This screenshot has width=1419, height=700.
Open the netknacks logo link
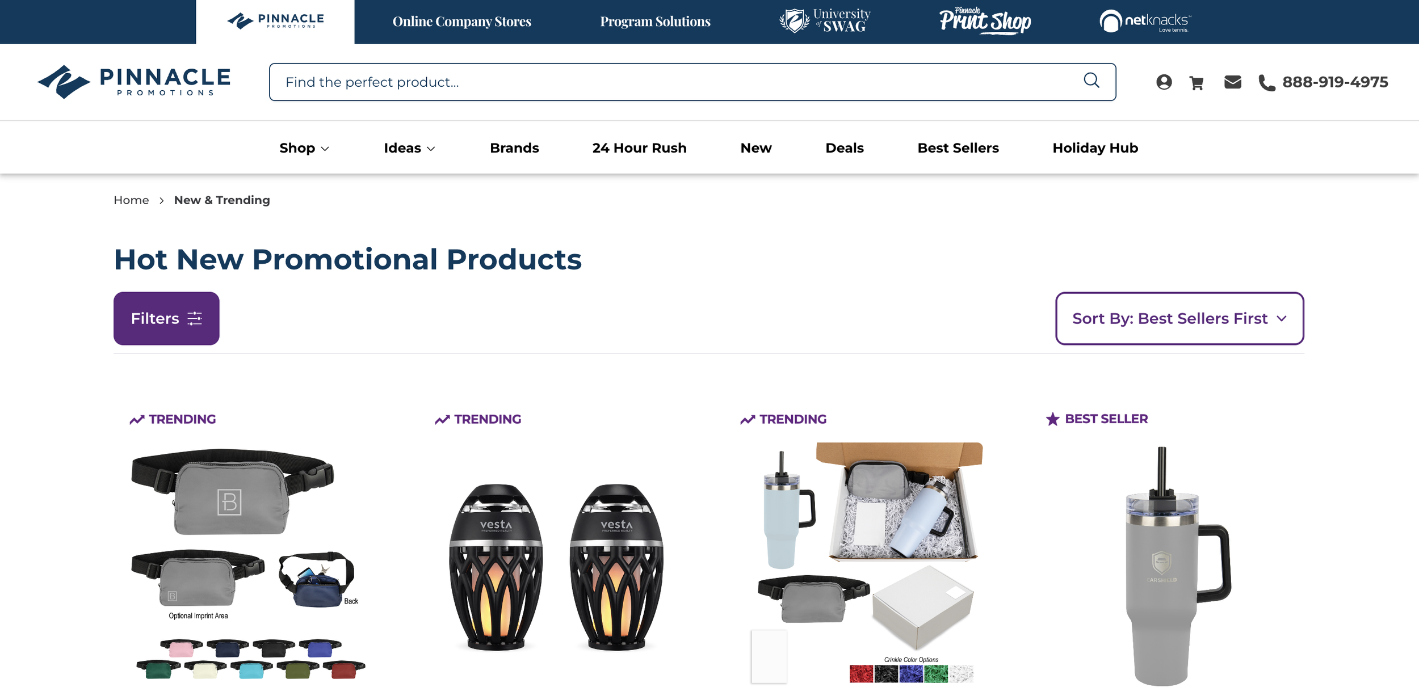click(1145, 21)
